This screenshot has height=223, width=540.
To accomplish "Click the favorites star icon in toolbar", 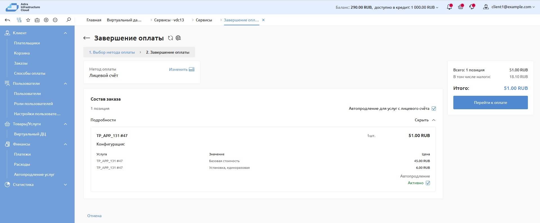I will 28,20.
